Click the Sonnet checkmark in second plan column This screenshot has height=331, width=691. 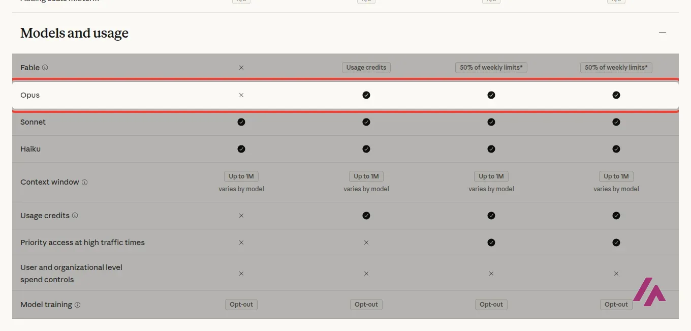pos(366,122)
